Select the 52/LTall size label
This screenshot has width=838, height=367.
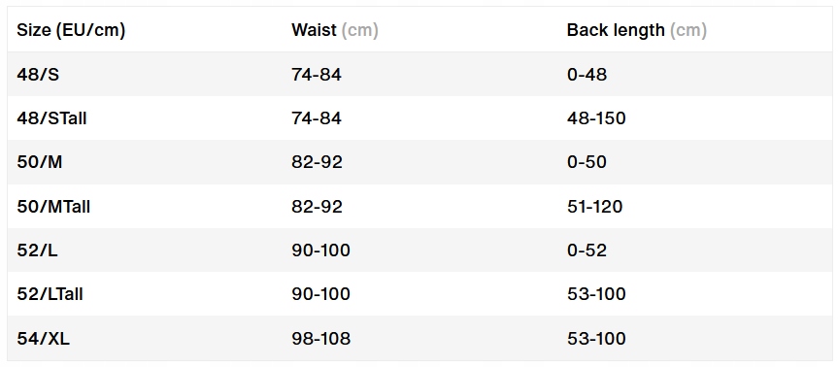pos(50,294)
